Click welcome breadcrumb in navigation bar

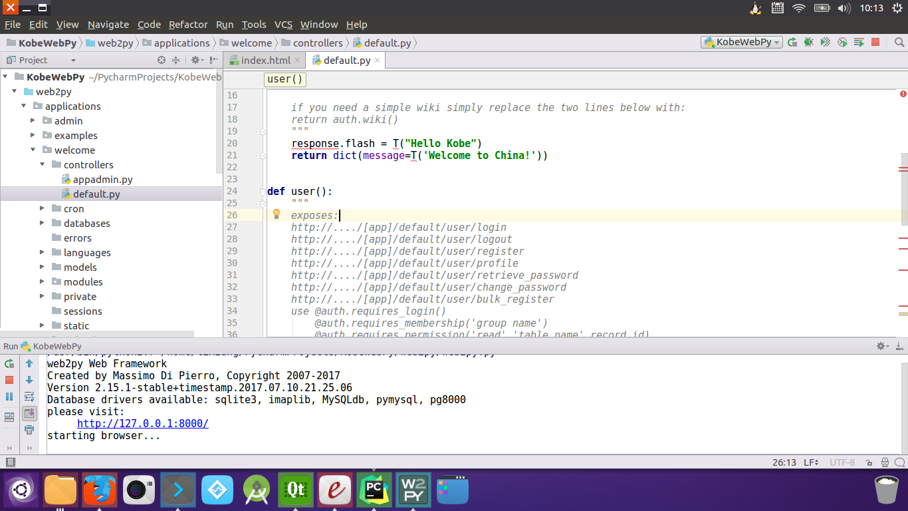coord(245,43)
